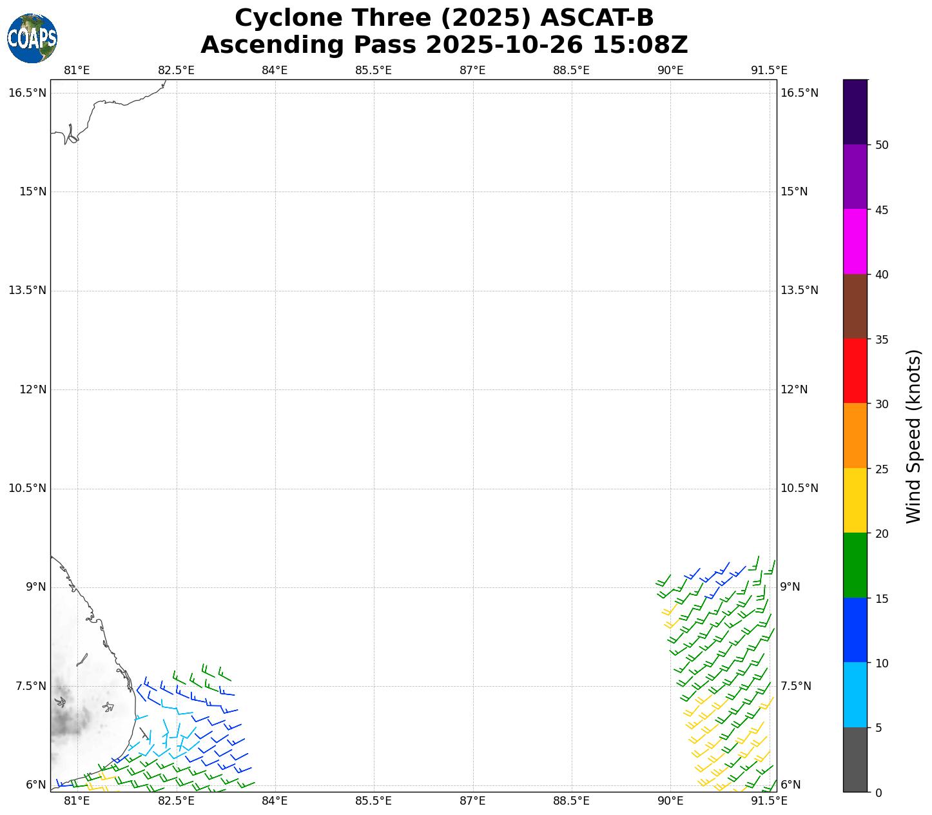
Task: Select the gray 0-5 knots colorbar segment
Action: pyautogui.click(x=855, y=760)
